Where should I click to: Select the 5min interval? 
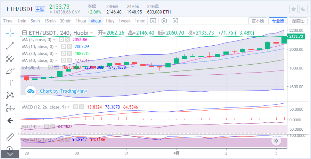pos(35,21)
